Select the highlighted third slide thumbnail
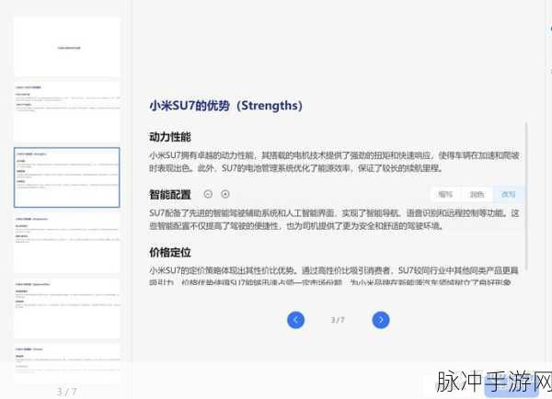The height and width of the screenshot is (399, 552). pos(67,177)
